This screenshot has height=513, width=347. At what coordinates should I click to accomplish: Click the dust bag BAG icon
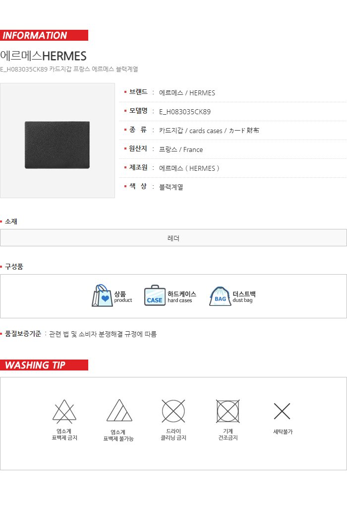(220, 296)
